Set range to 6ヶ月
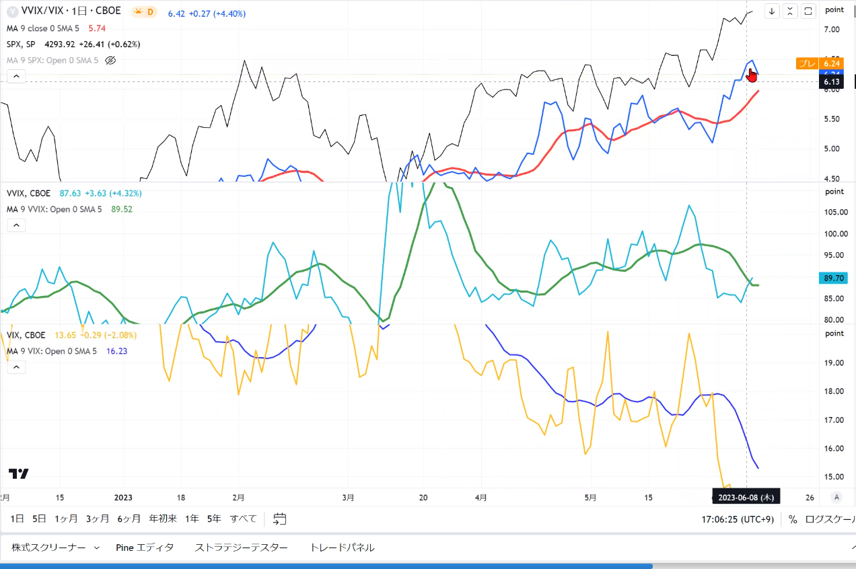The height and width of the screenshot is (569, 856). click(129, 519)
